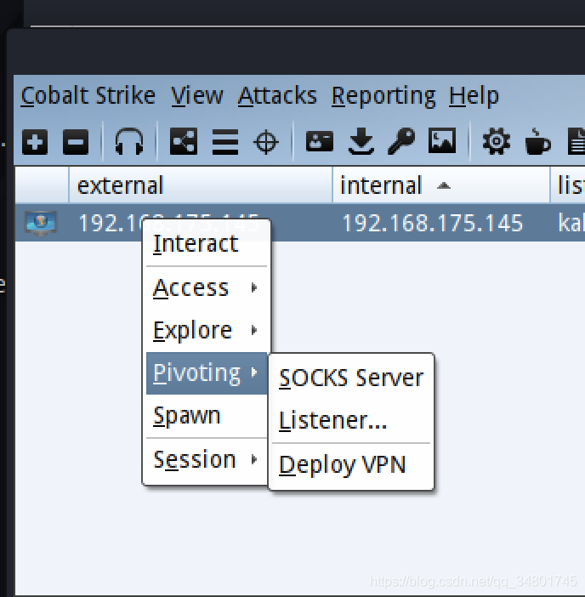Expand the Pivoting submenu entry
The height and width of the screenshot is (597, 585).
(x=207, y=373)
